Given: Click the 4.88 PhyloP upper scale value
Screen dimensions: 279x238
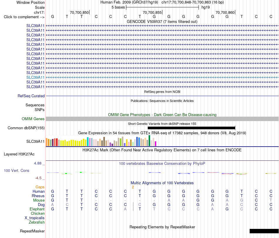Looking at the screenshot, I should (38, 163).
